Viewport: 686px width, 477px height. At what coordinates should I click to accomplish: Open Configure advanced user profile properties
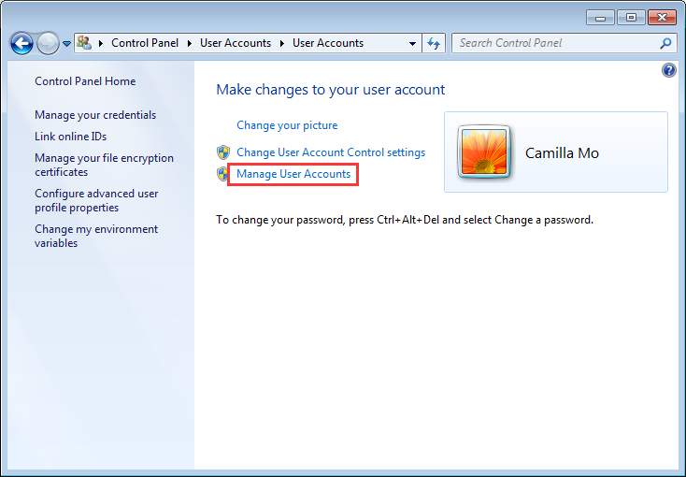(x=96, y=200)
